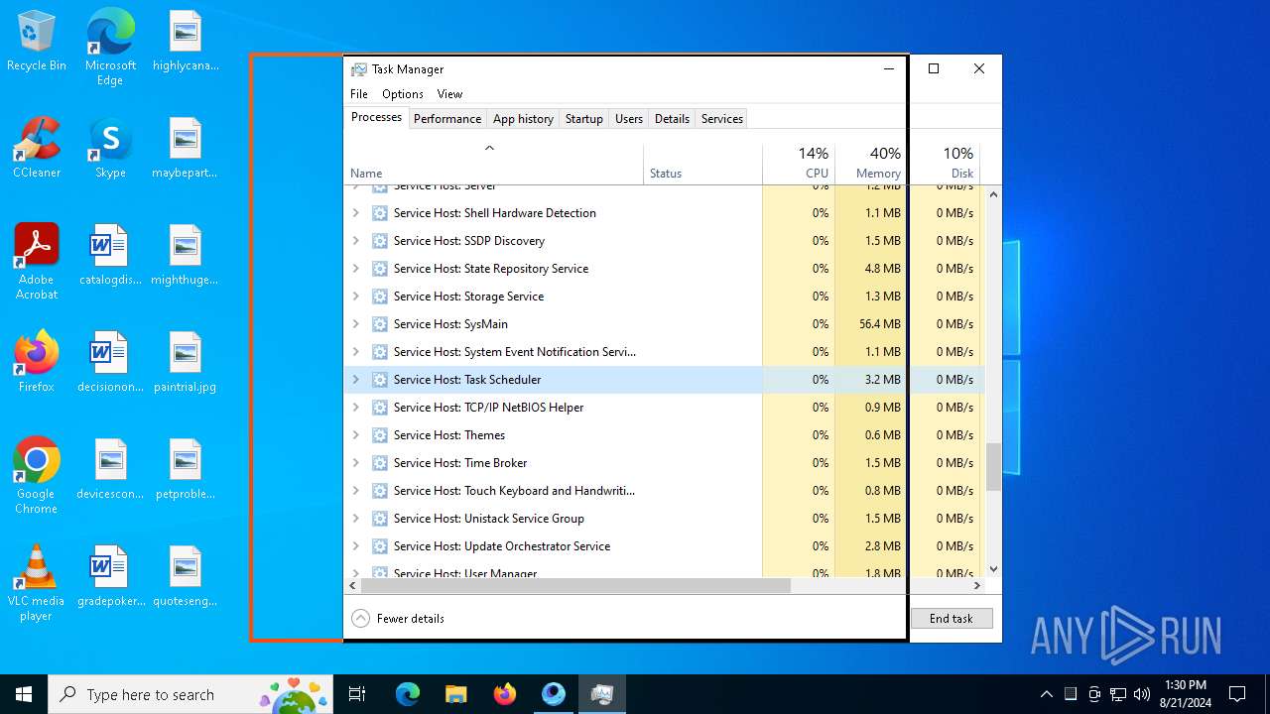Open the notifications action center
This screenshot has height=714, width=1270.
[x=1237, y=694]
